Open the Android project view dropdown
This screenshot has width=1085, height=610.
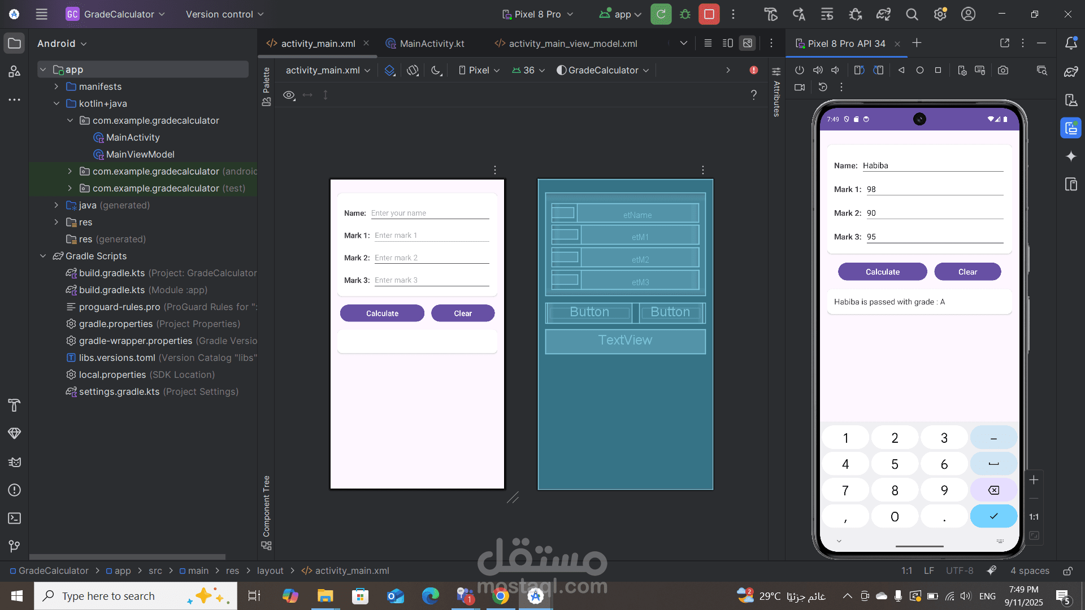coord(62,43)
